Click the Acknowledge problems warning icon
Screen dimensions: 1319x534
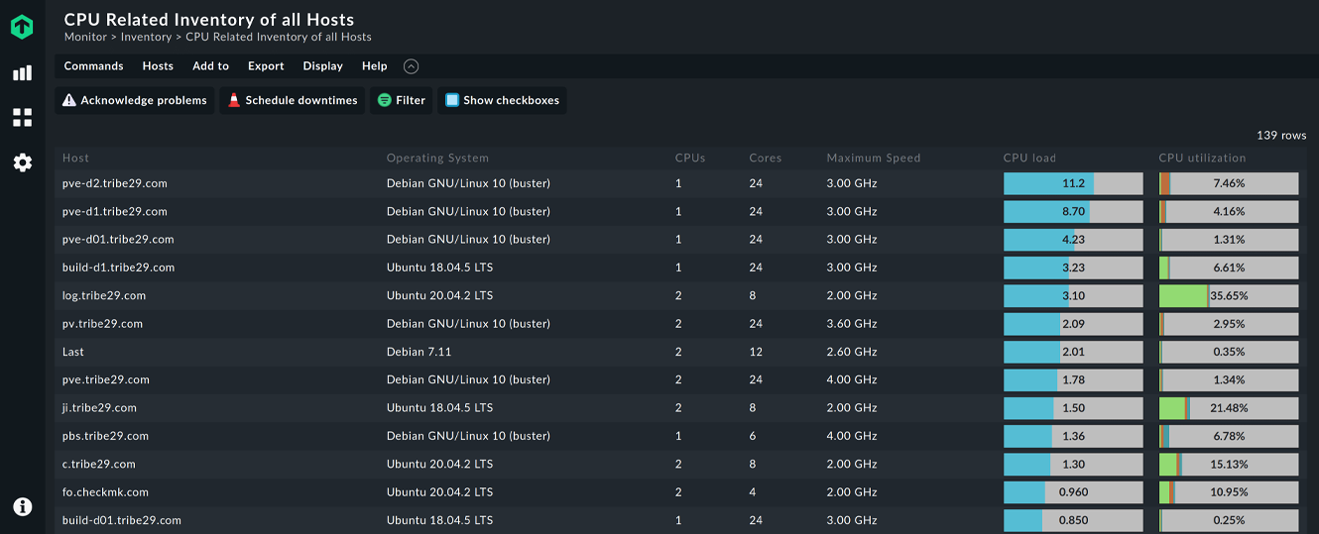(x=69, y=100)
